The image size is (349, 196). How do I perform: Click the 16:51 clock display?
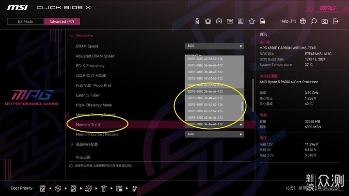coord(290,188)
